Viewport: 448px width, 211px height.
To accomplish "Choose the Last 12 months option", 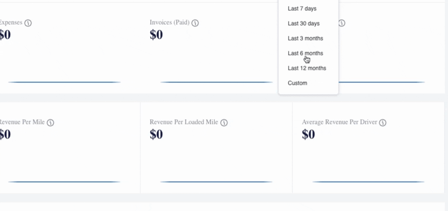I will pos(307,68).
